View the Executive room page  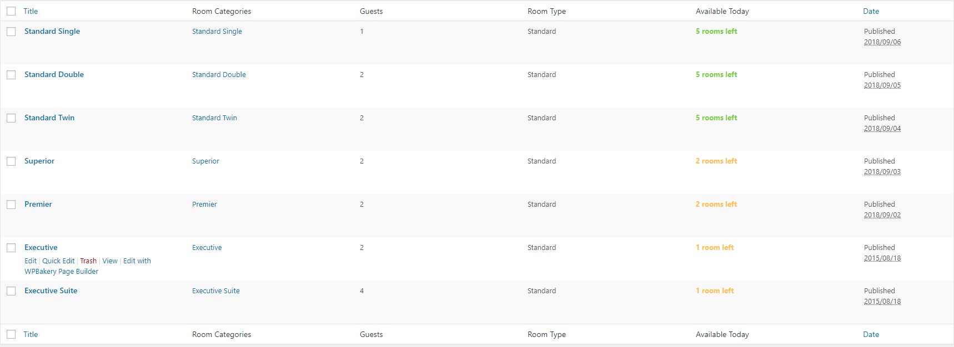coord(110,261)
